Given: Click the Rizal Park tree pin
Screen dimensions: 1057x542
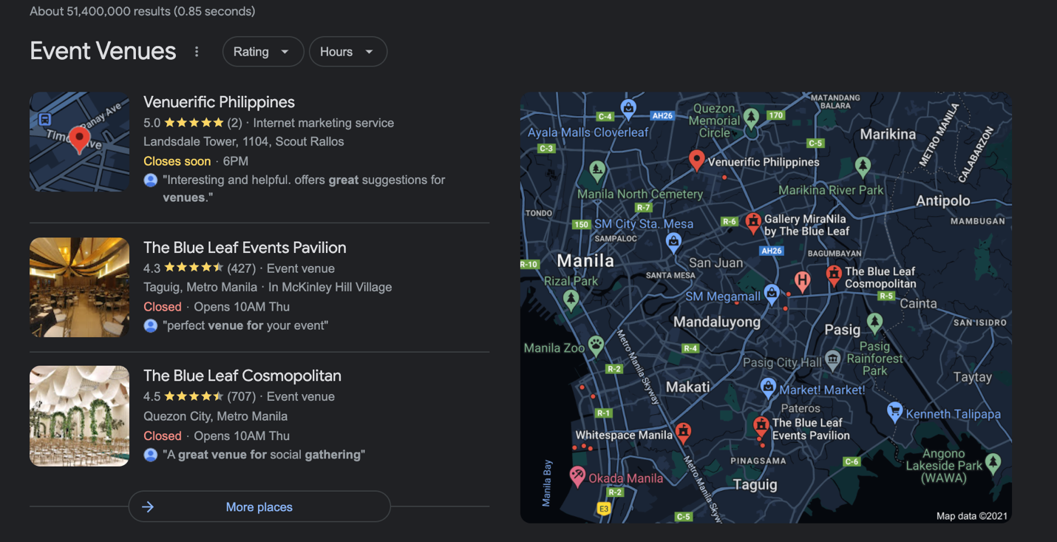Looking at the screenshot, I should pos(570,299).
